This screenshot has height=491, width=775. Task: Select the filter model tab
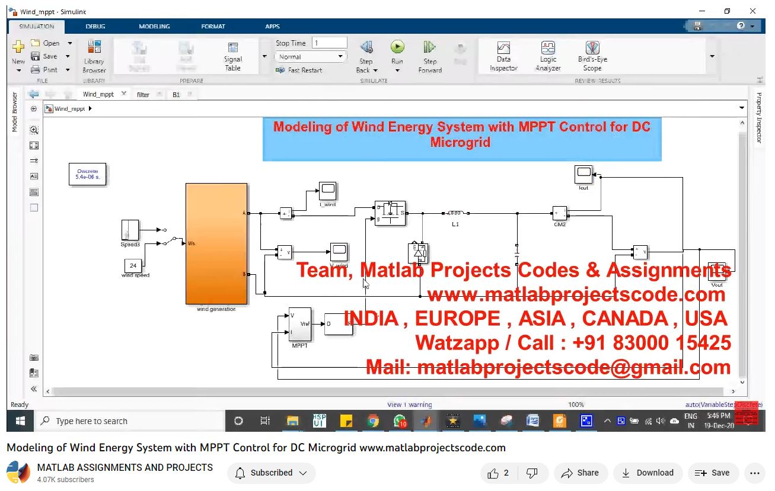click(x=143, y=95)
